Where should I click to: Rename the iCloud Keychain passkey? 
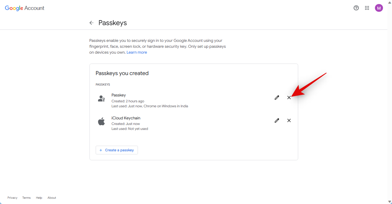point(277,121)
